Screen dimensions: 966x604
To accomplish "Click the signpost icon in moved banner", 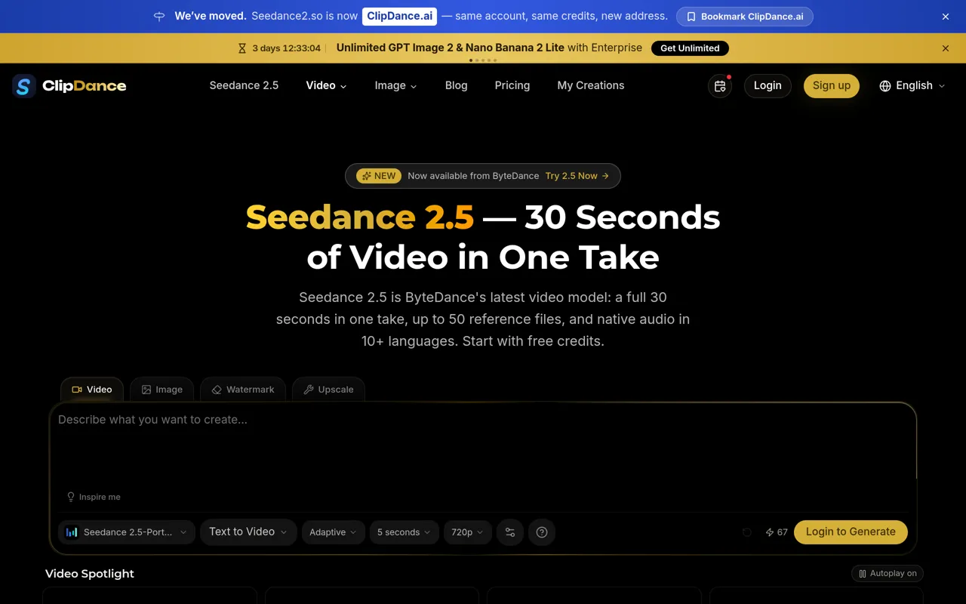I will click(158, 17).
